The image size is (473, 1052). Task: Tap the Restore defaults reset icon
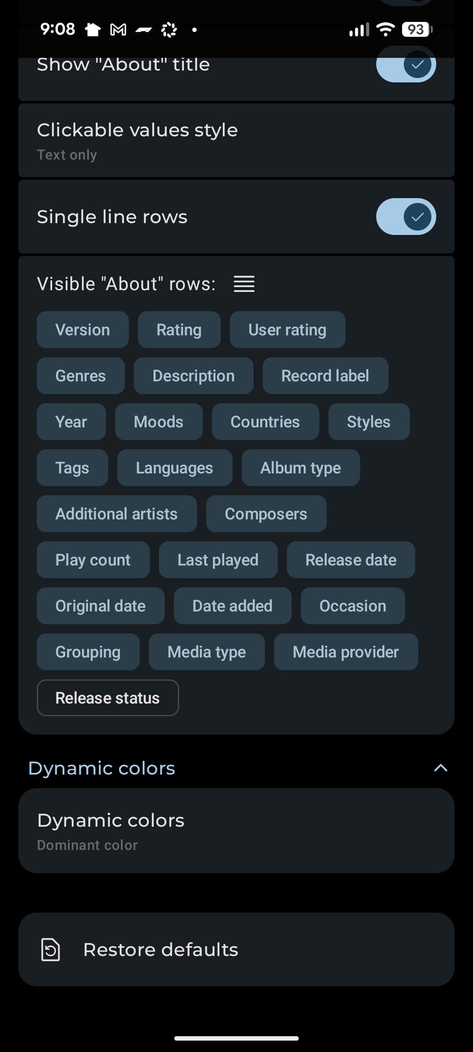(x=50, y=949)
